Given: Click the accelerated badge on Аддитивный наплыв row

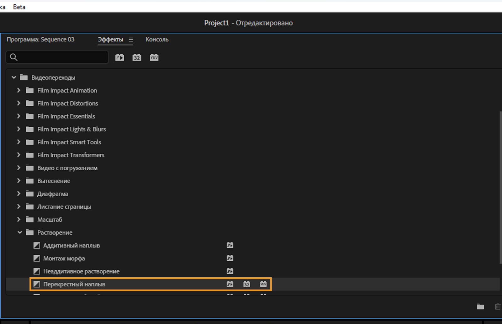Looking at the screenshot, I should pyautogui.click(x=230, y=245).
